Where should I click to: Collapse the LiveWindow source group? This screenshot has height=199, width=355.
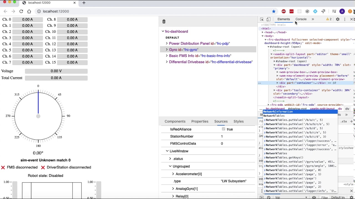167,151
